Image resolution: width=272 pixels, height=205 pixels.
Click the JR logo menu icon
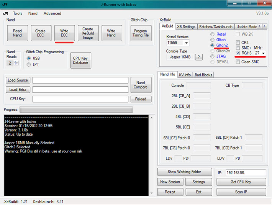[5, 13]
